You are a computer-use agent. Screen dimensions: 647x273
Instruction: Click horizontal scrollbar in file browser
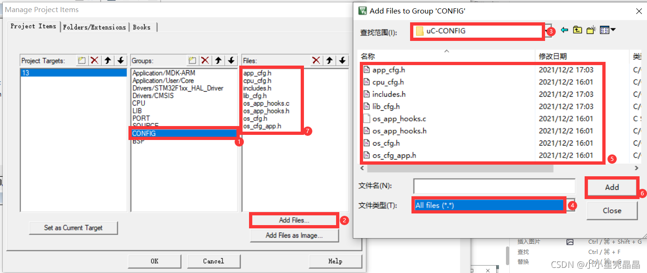pos(460,168)
